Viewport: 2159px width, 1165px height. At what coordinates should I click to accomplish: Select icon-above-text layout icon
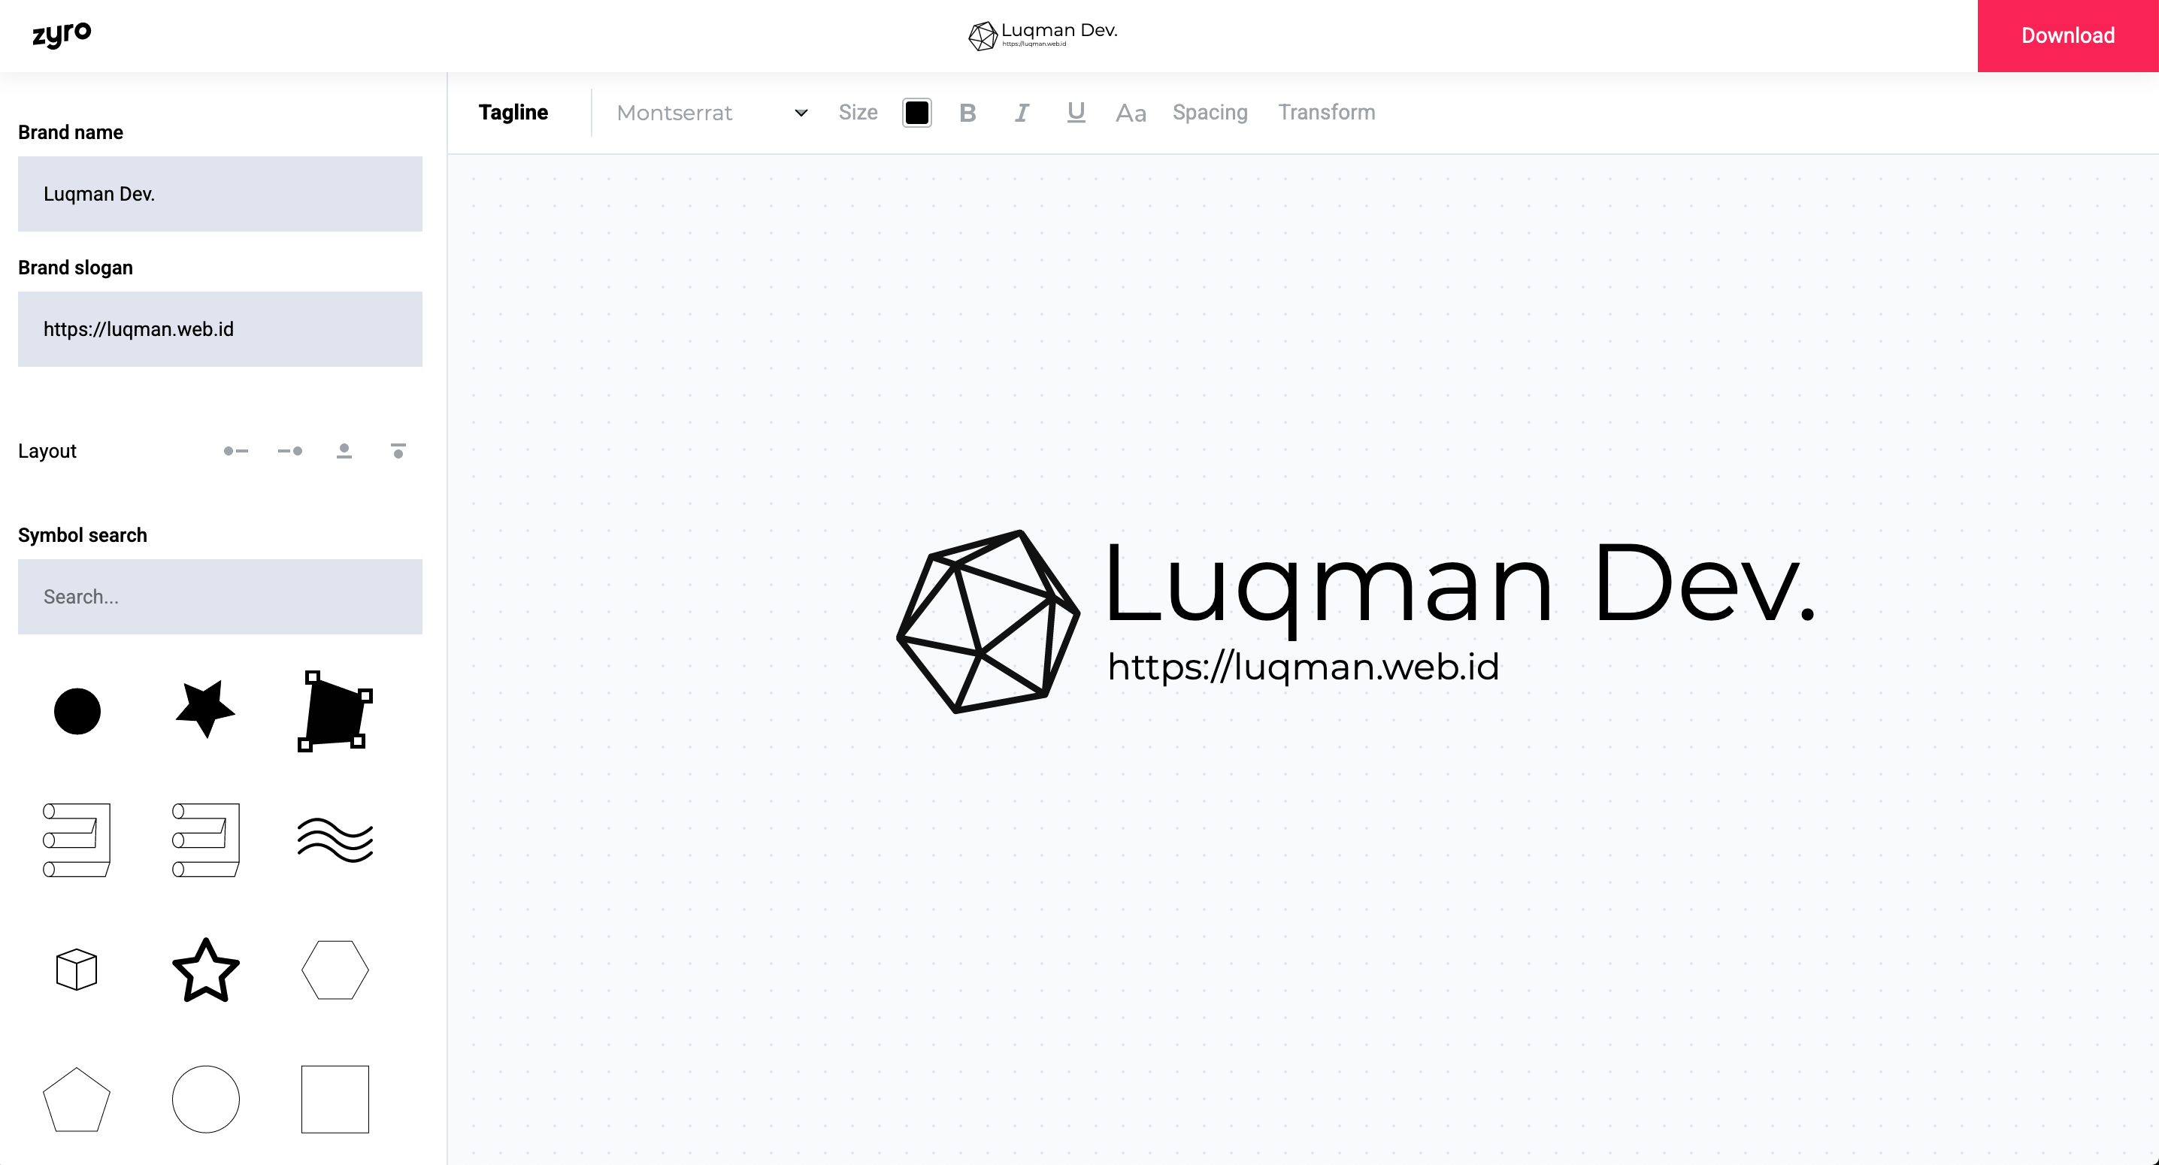(x=344, y=452)
